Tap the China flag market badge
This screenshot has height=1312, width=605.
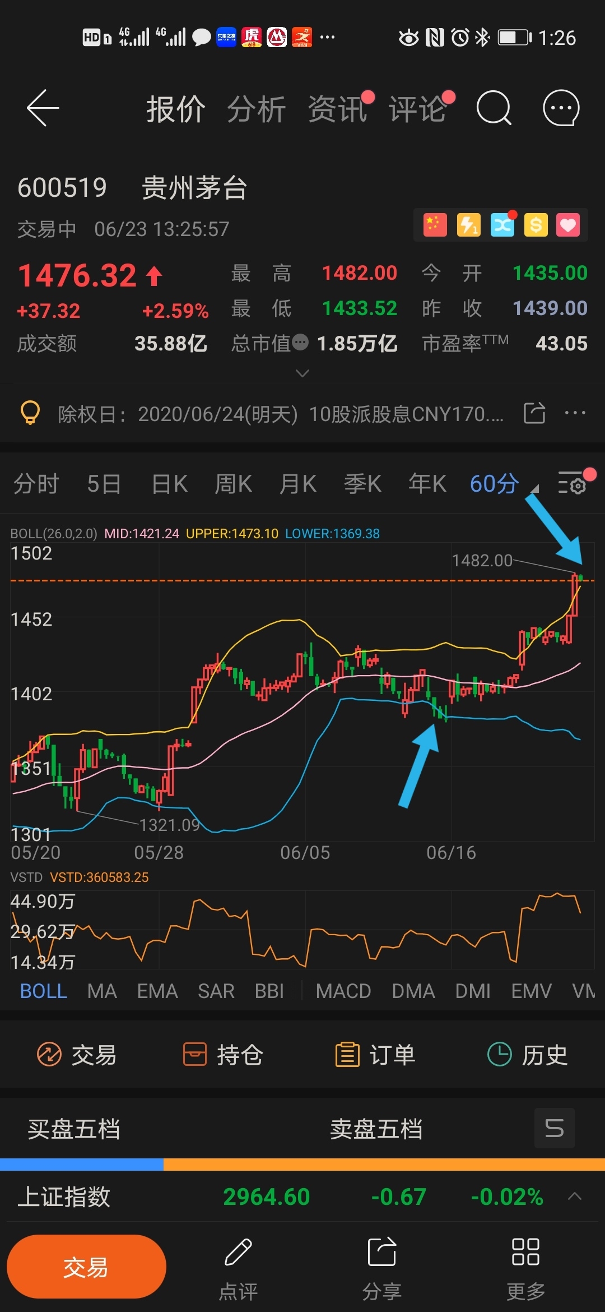(435, 225)
